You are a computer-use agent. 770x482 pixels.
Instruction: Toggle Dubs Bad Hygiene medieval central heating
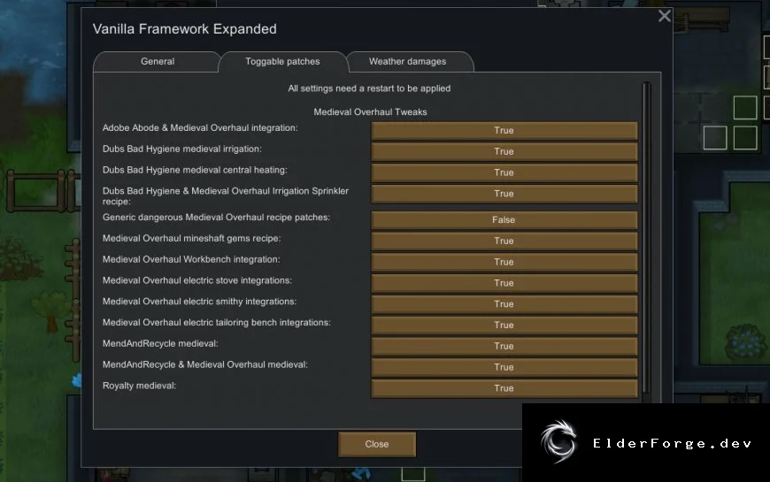pyautogui.click(x=504, y=172)
